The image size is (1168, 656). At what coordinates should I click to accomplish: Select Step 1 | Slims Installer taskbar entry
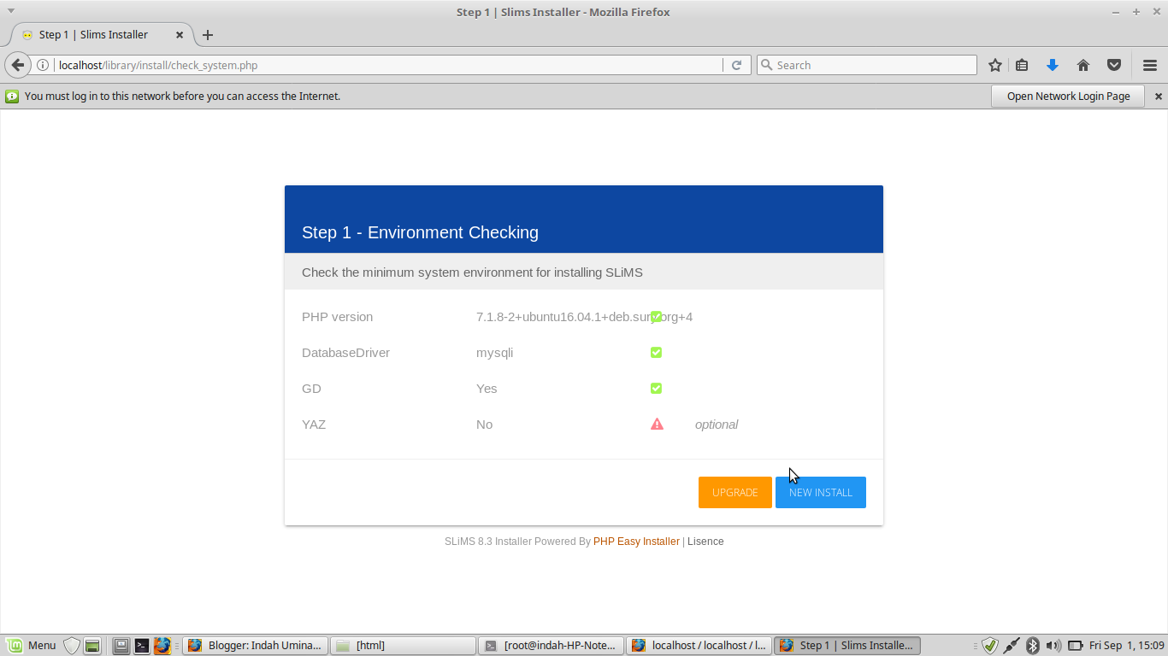coord(847,646)
